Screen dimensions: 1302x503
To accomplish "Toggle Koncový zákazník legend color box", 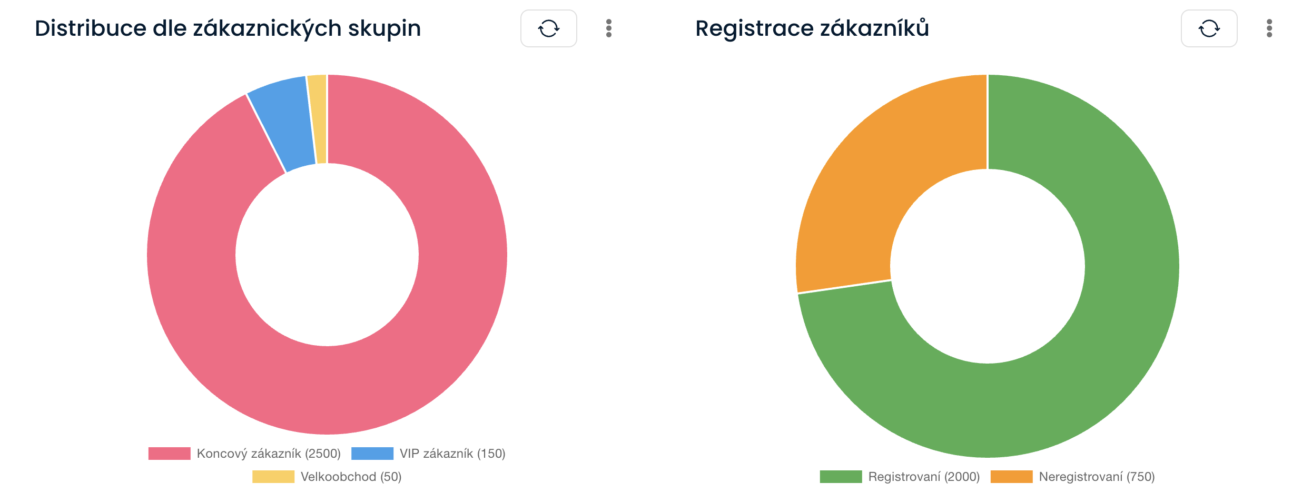I will click(169, 454).
